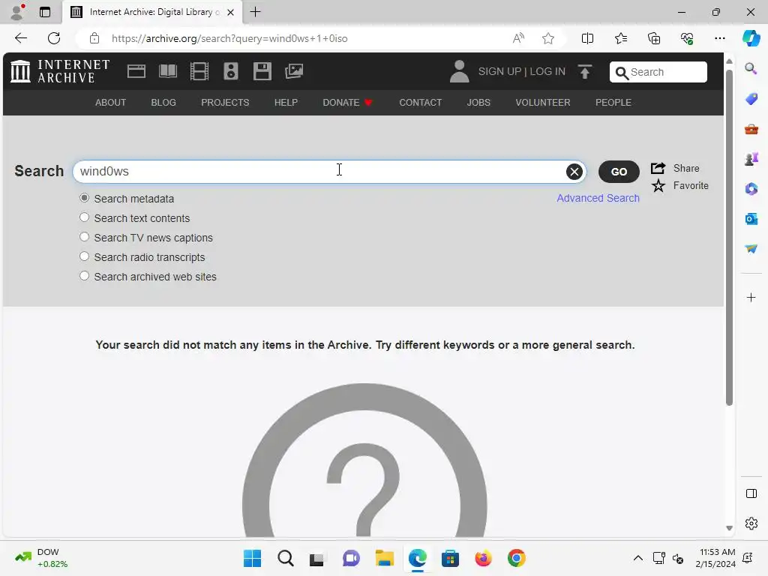This screenshot has width=768, height=576.
Task: Close the Internet Archive tab
Action: 230,12
